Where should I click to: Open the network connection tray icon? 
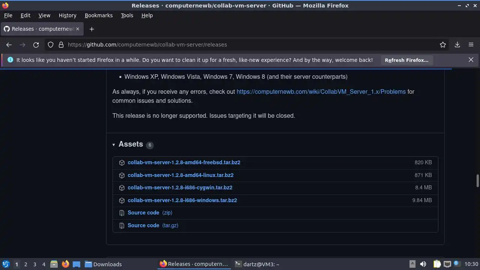click(x=447, y=264)
